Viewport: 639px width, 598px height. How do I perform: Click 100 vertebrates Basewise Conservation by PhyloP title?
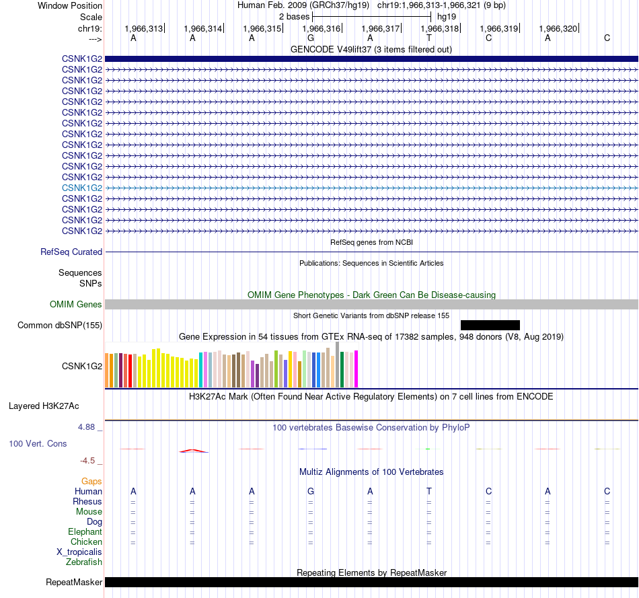(371, 428)
